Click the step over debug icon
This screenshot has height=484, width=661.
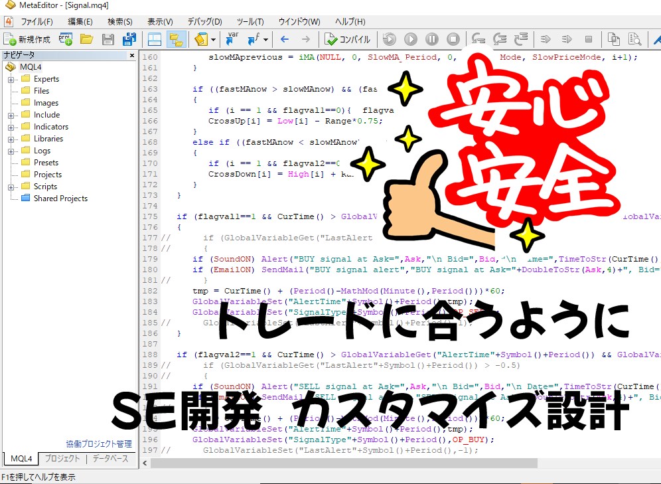(500, 40)
